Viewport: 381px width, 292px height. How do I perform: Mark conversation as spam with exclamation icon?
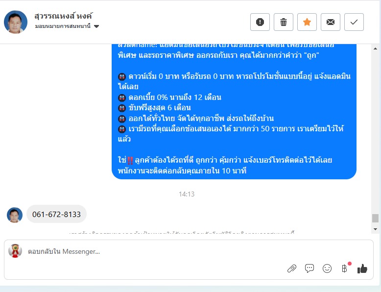(x=260, y=22)
